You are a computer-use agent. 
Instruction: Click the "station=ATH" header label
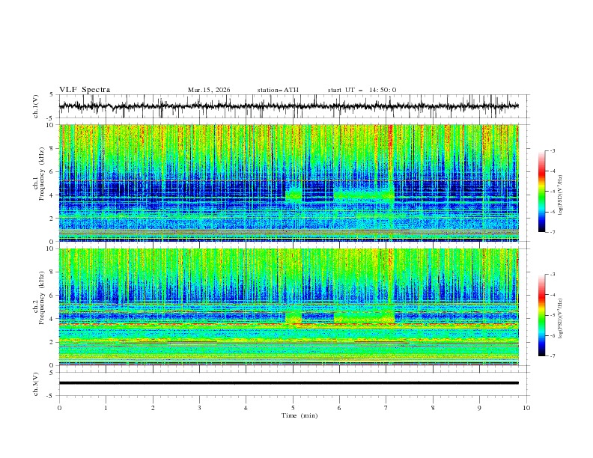coord(278,90)
